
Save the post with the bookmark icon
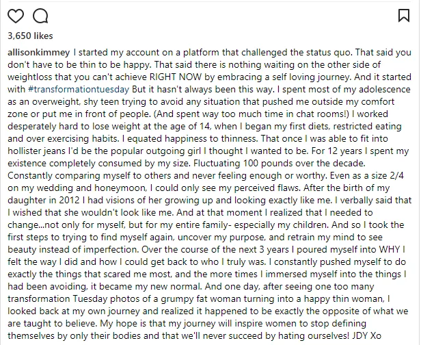click(x=403, y=14)
